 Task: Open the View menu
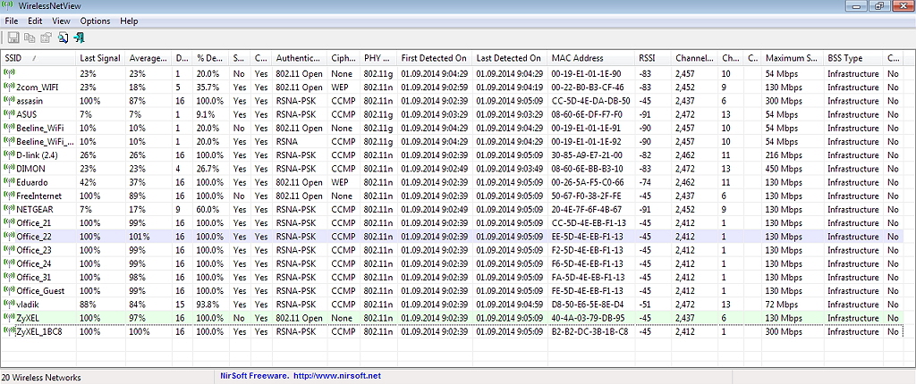click(61, 21)
